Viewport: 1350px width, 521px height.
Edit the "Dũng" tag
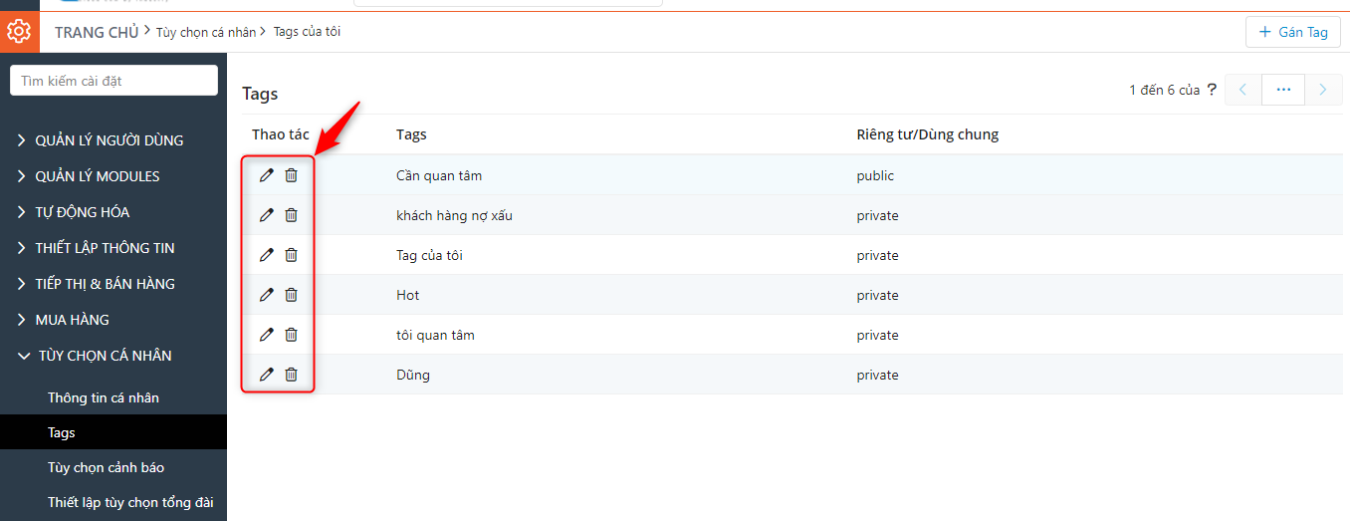266,375
